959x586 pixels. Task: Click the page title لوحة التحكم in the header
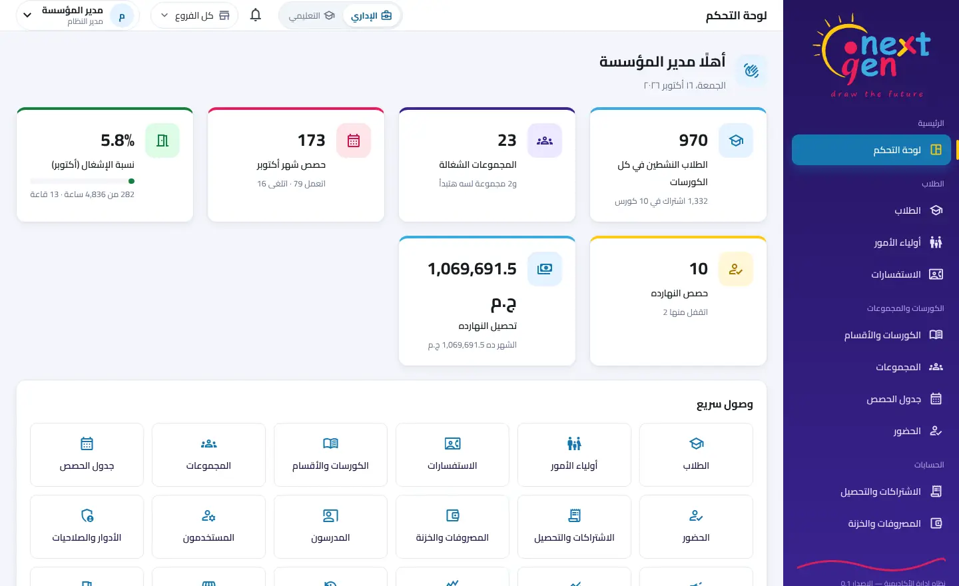[736, 15]
